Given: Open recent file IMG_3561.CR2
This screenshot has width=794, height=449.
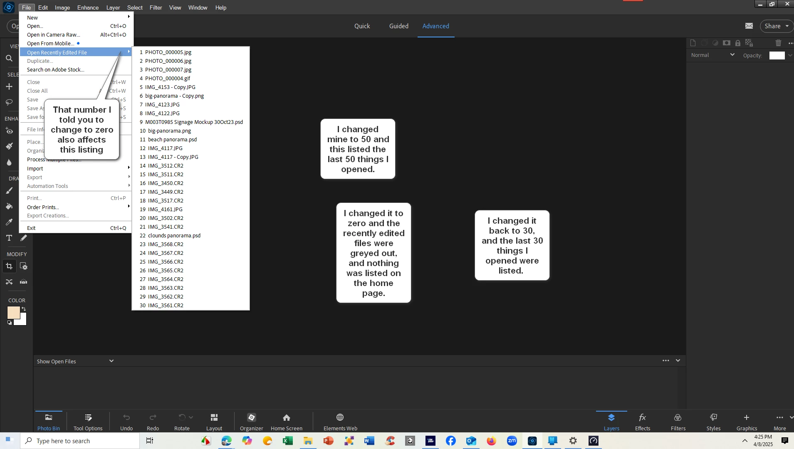Looking at the screenshot, I should [x=190, y=305].
